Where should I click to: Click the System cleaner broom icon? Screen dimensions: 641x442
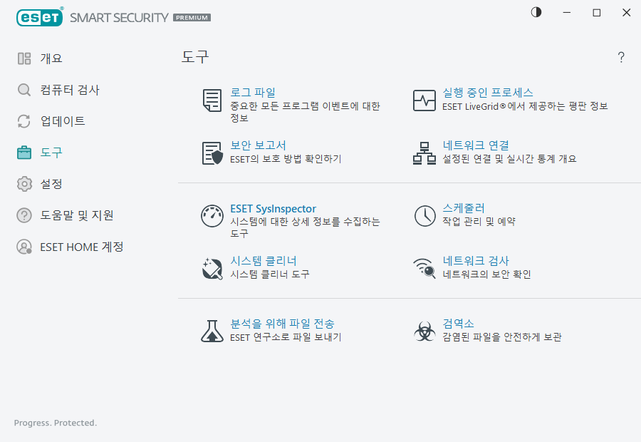212,267
